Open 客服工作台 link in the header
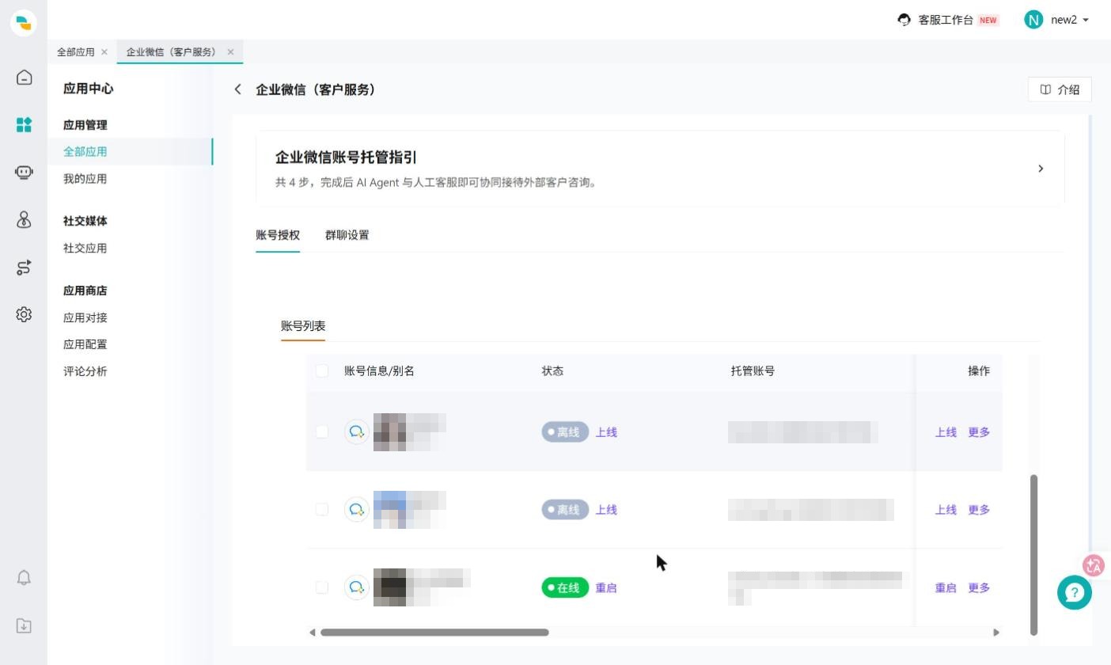The width and height of the screenshot is (1111, 665). [x=946, y=20]
